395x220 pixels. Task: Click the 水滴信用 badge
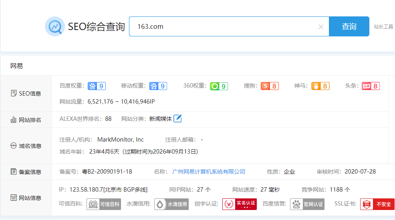(x=171, y=204)
